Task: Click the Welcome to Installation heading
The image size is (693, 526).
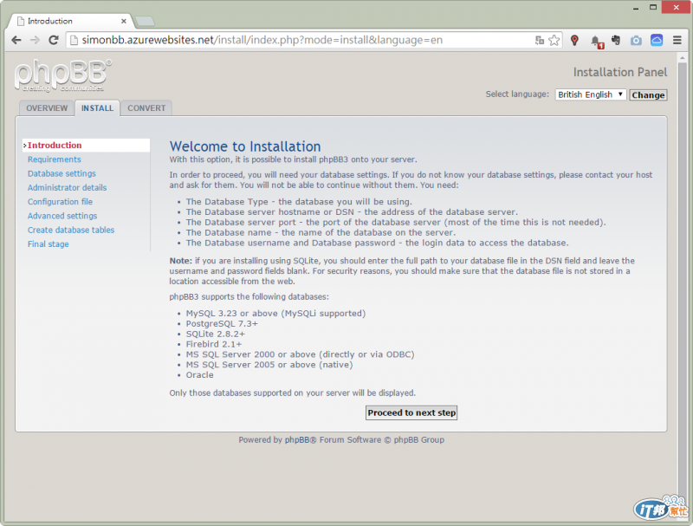Action: point(245,146)
